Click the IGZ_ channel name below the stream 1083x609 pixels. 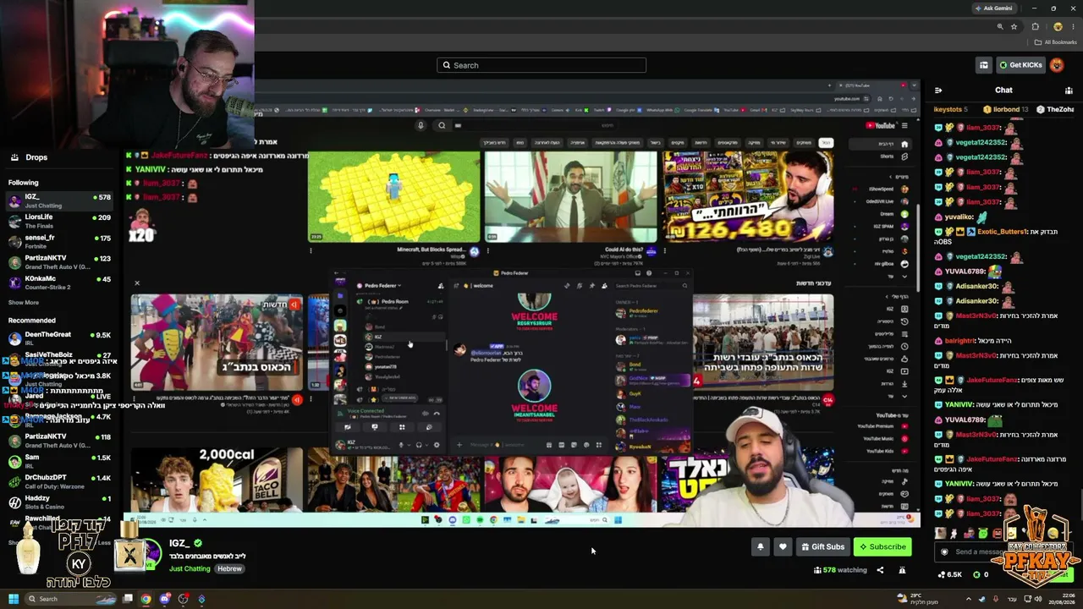(179, 543)
